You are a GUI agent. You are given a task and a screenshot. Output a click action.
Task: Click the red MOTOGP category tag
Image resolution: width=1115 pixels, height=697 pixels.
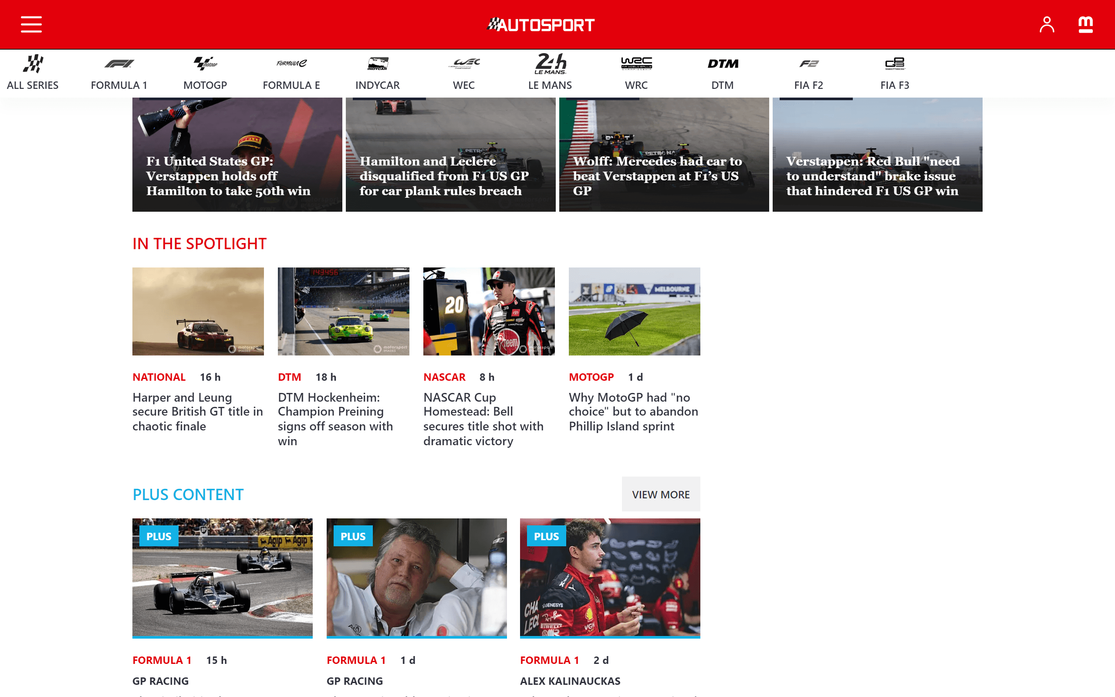tap(591, 377)
